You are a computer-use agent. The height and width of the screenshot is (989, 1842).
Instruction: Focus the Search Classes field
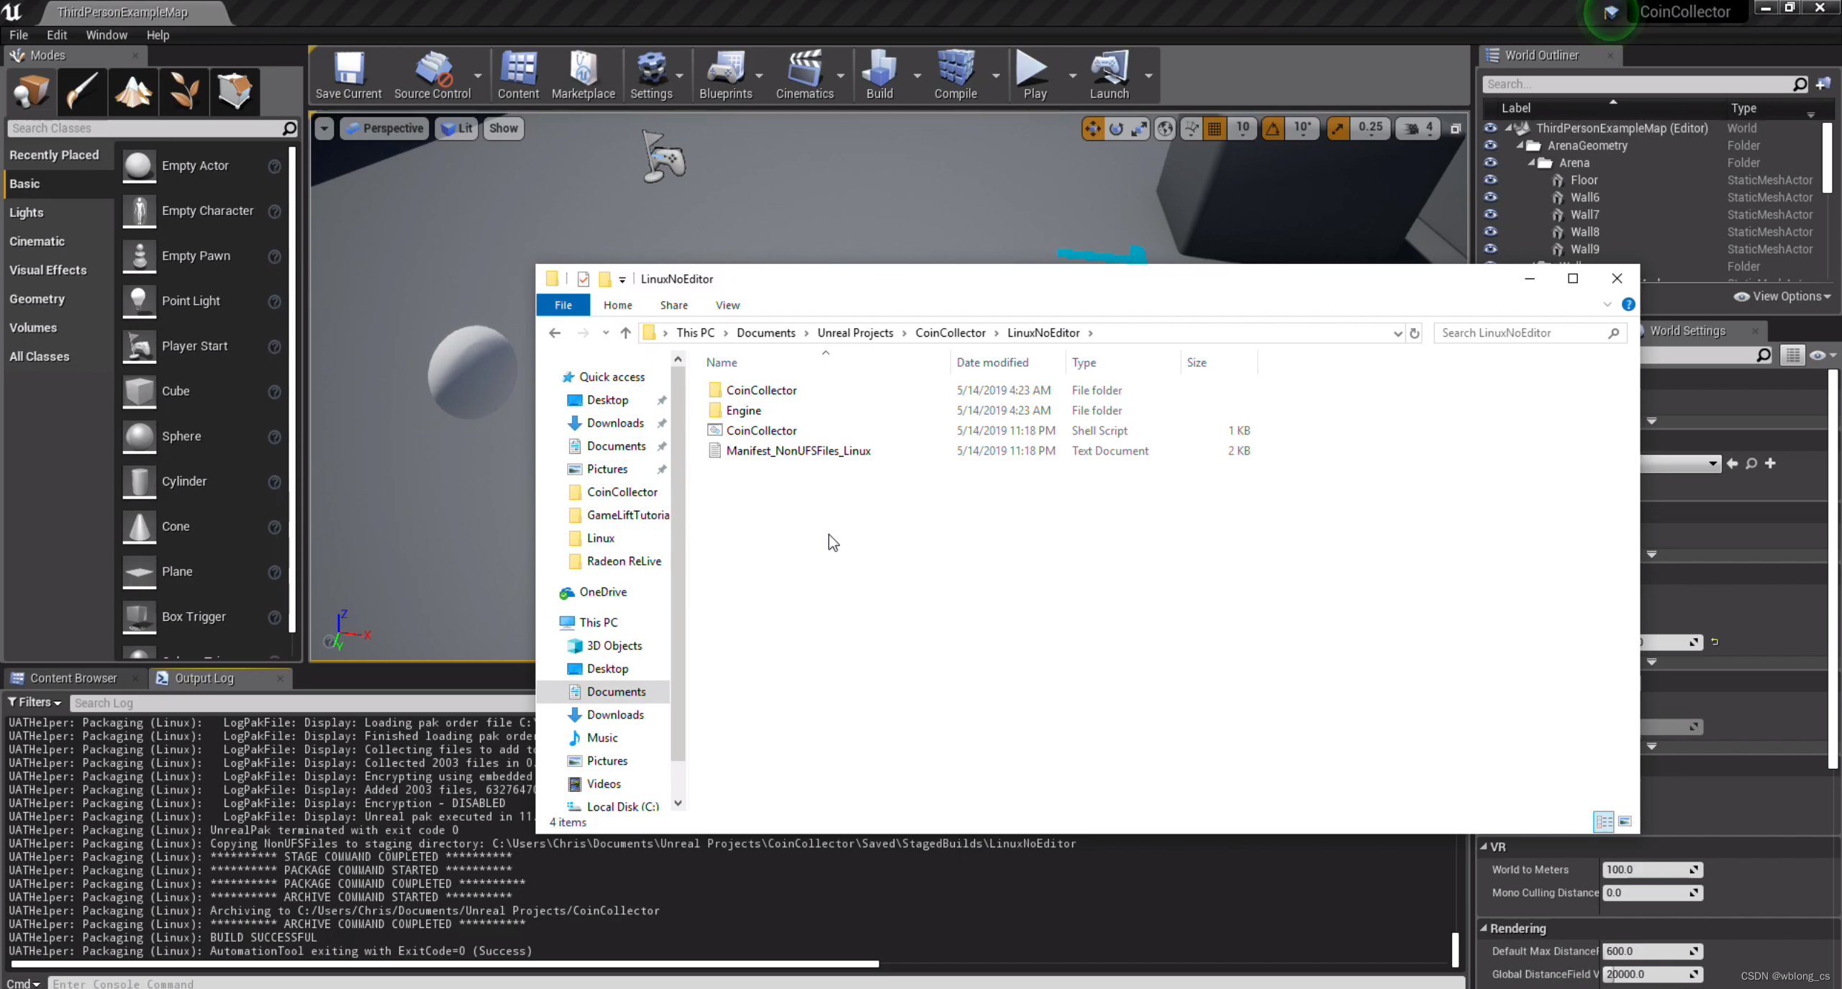pos(152,128)
